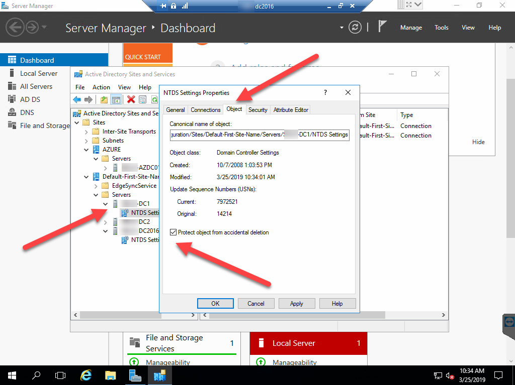
Task: Click the AD Sites and Services taskbar icon
Action: coord(159,375)
